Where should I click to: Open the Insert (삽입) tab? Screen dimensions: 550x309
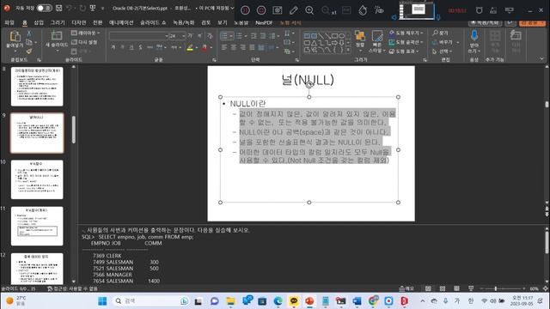[x=39, y=23]
